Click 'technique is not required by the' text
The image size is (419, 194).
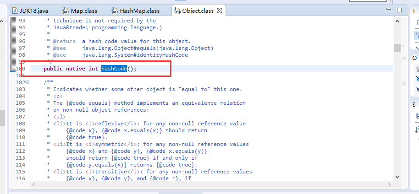pyautogui.click(x=105, y=21)
